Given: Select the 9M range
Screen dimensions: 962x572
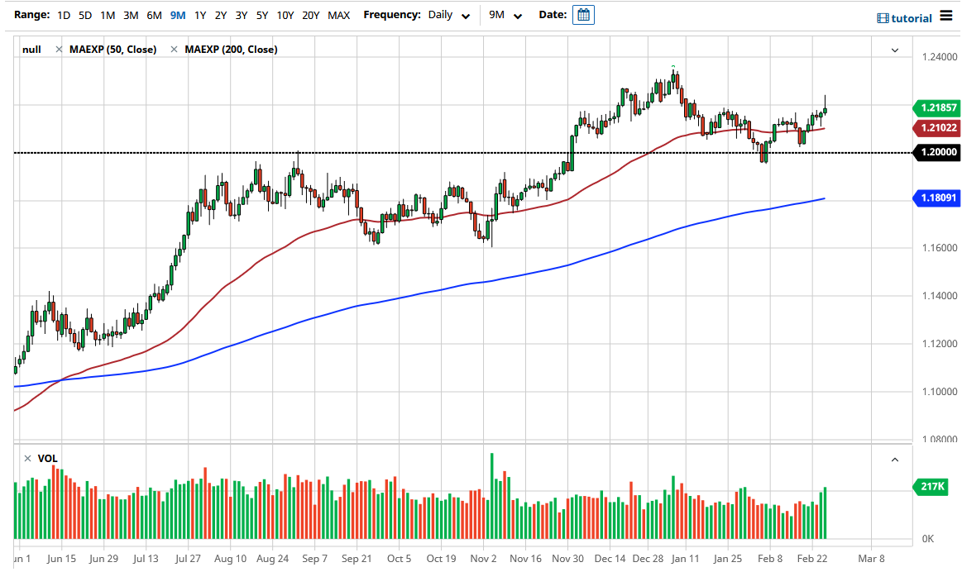Looking at the screenshot, I should [178, 16].
